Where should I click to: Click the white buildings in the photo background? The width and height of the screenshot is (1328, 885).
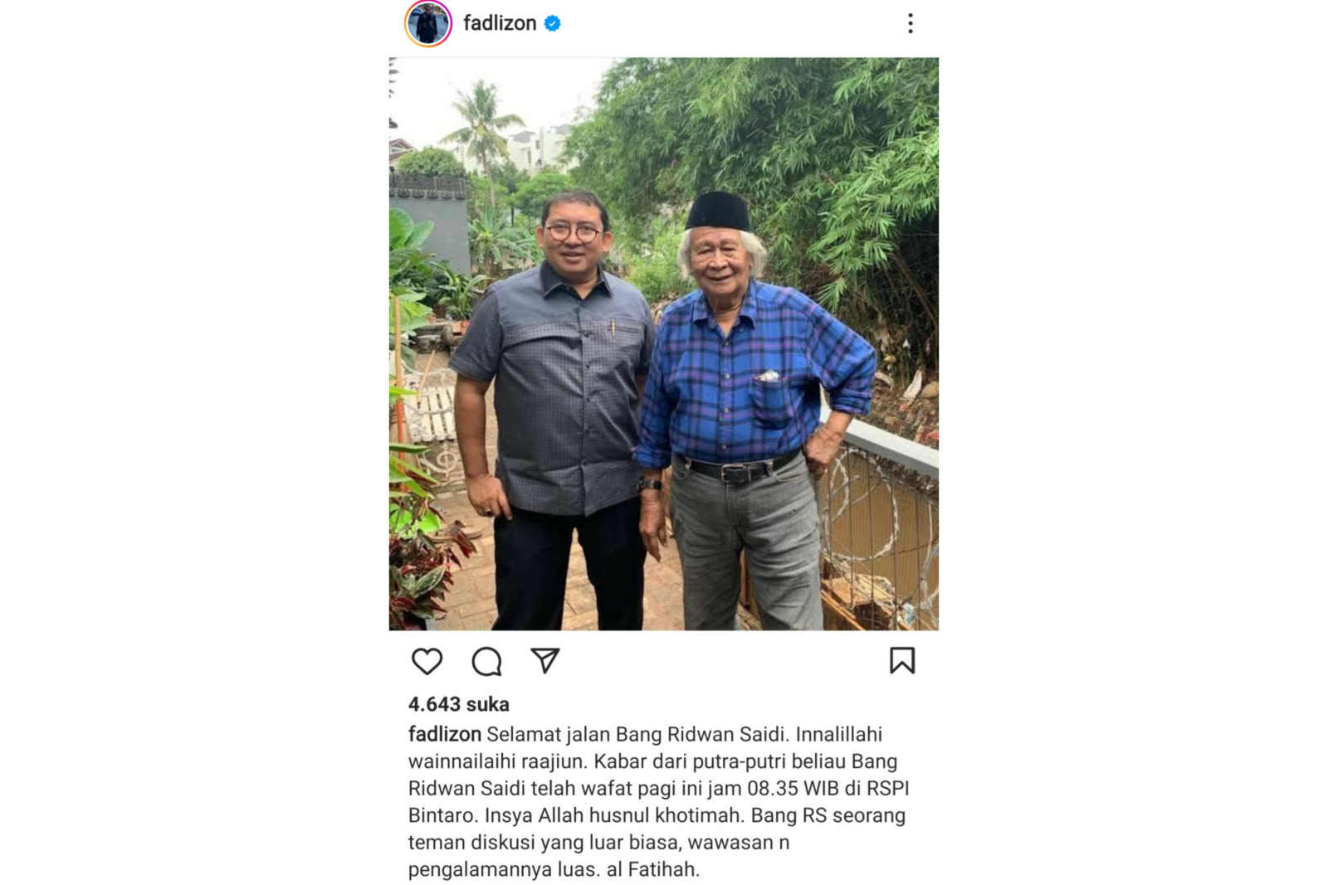coord(538,148)
